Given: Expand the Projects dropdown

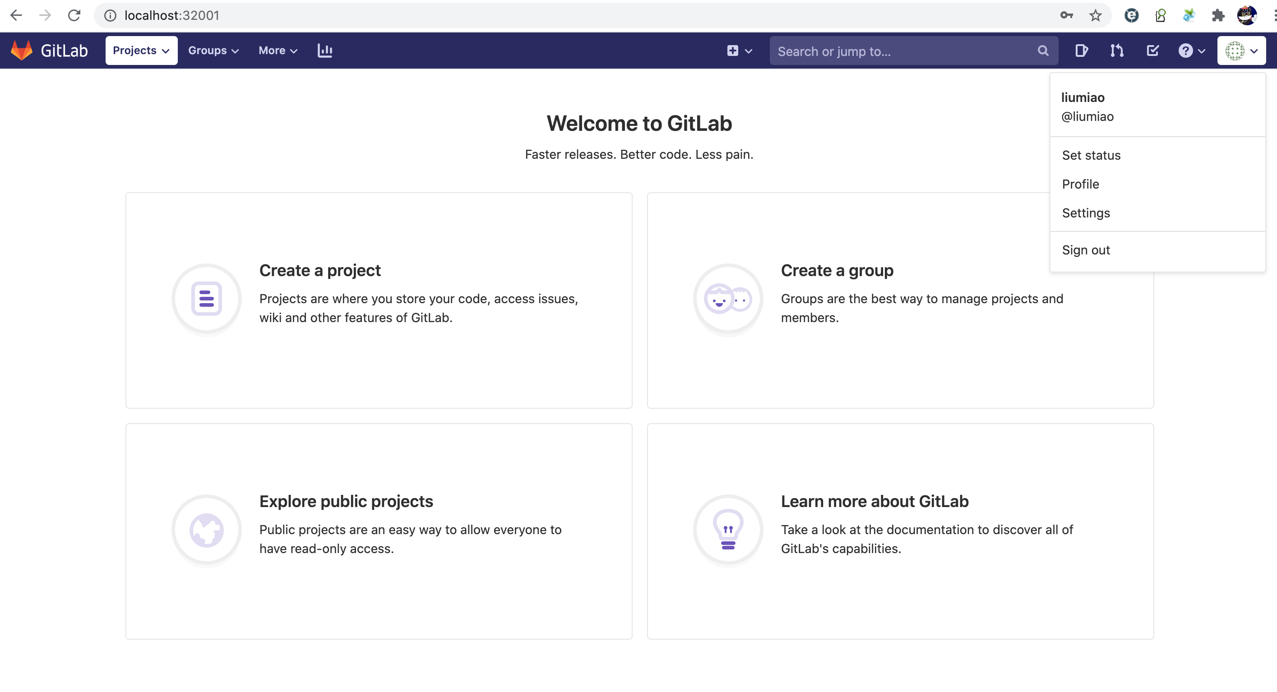Looking at the screenshot, I should (141, 51).
